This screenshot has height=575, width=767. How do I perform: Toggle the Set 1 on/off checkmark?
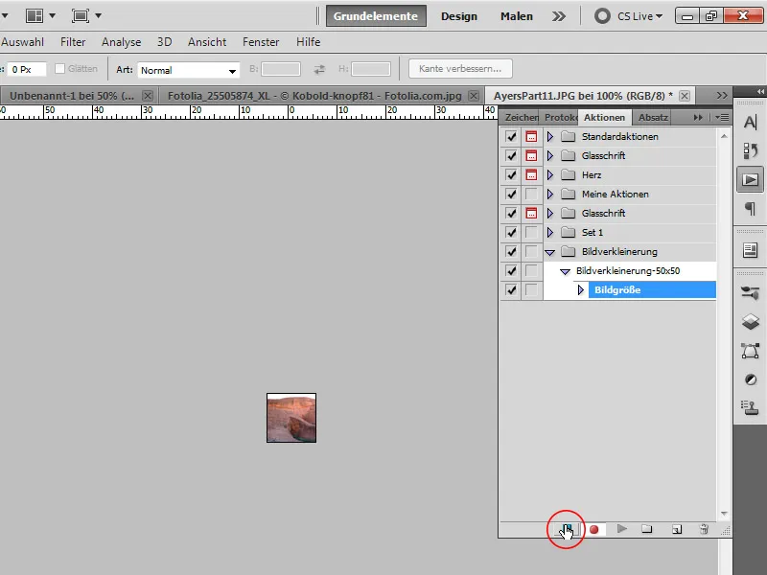pos(511,232)
